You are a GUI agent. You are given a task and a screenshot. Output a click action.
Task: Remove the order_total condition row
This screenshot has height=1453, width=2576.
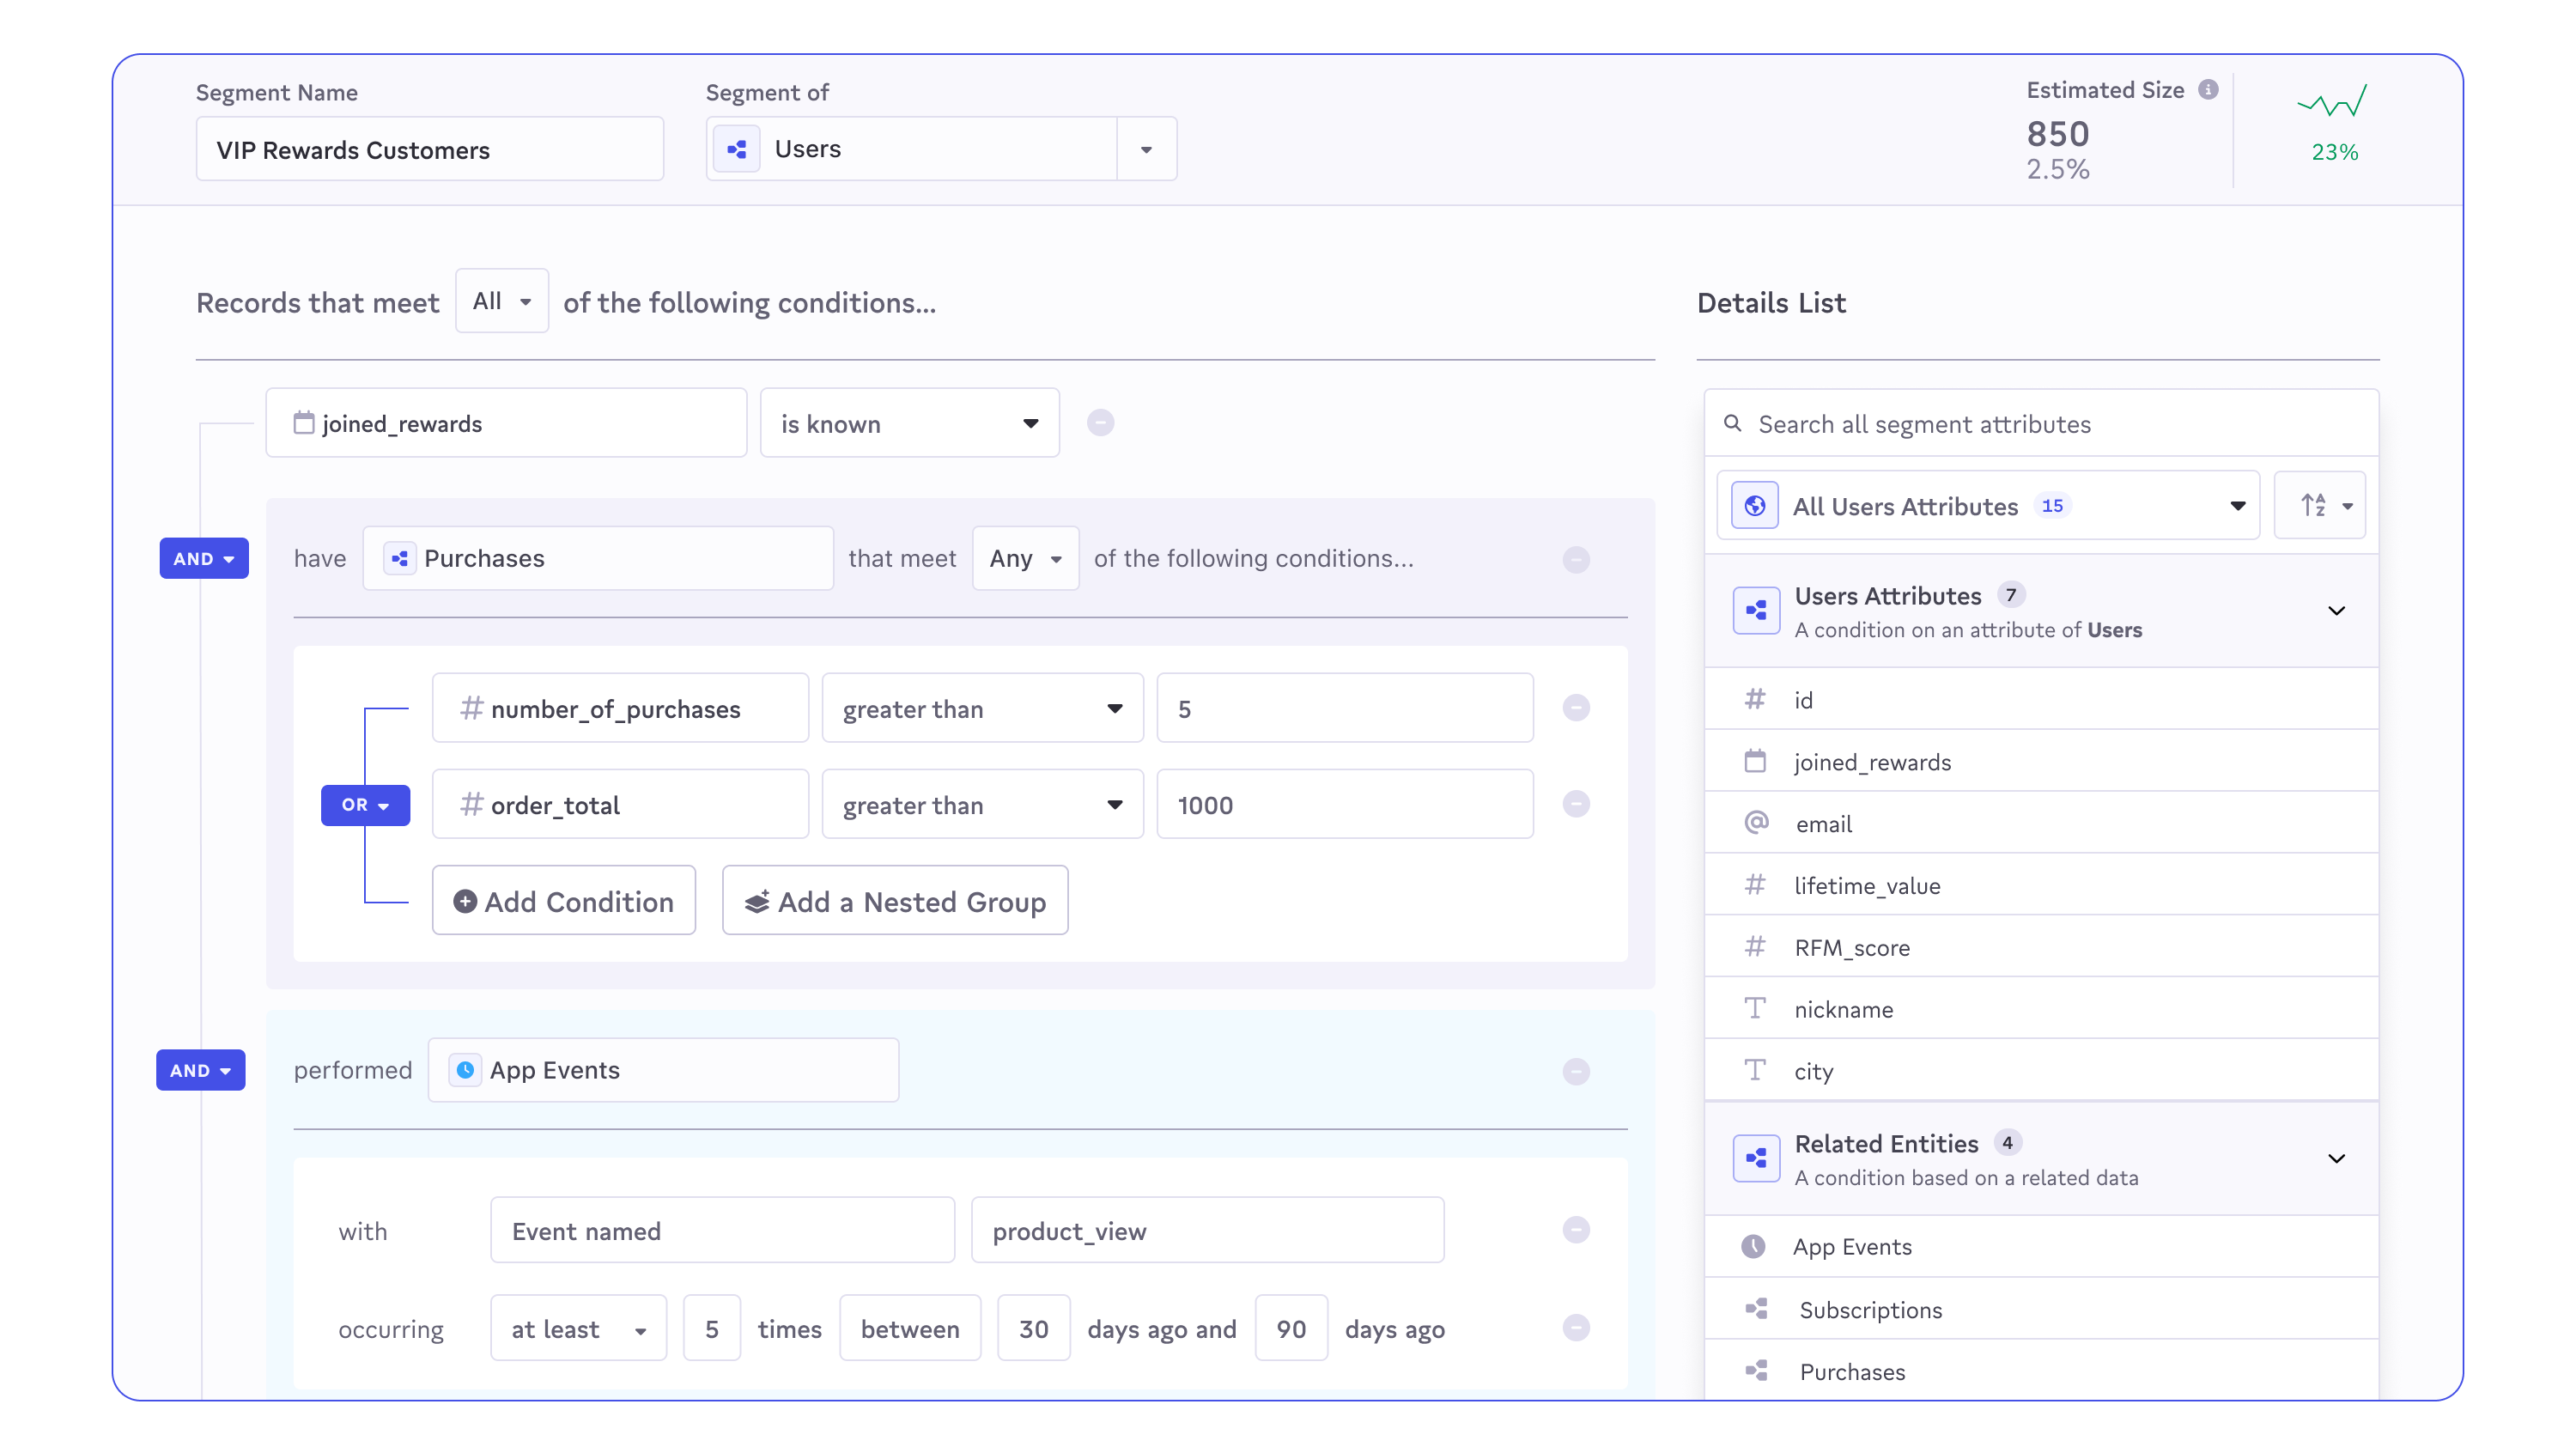click(1576, 804)
